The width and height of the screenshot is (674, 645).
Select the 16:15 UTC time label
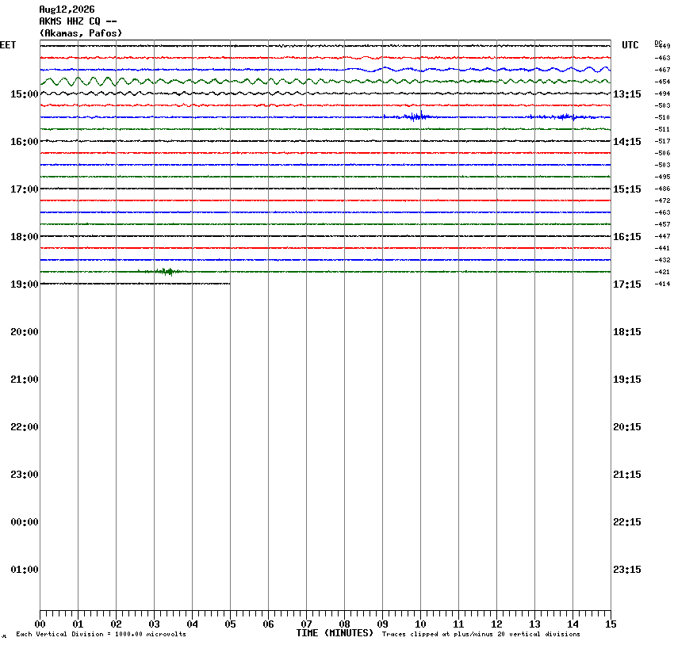click(626, 237)
